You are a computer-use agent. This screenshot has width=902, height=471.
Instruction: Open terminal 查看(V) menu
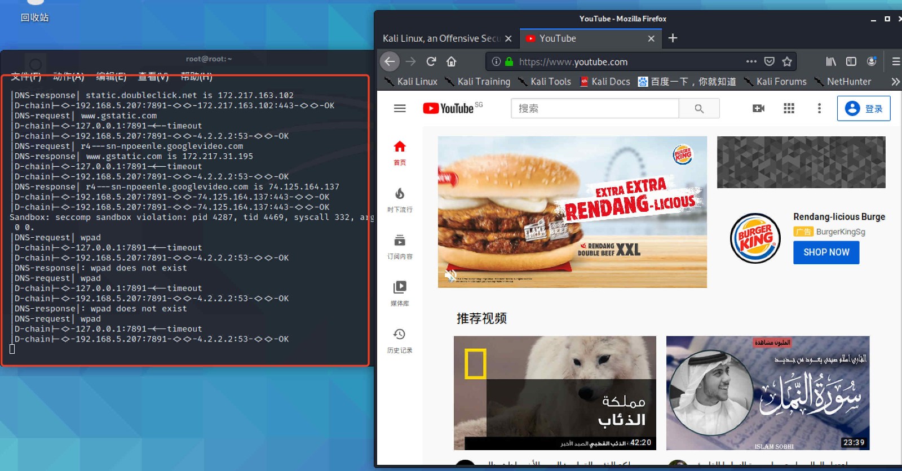pyautogui.click(x=153, y=77)
